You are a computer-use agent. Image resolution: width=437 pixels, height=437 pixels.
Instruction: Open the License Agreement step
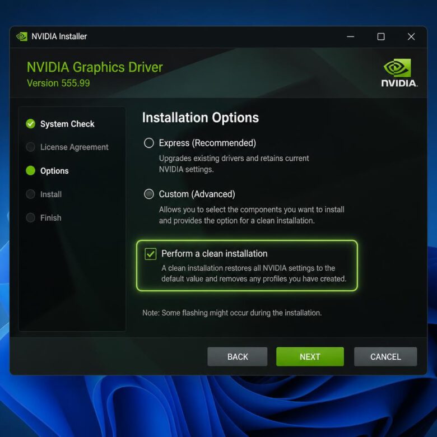[74, 147]
